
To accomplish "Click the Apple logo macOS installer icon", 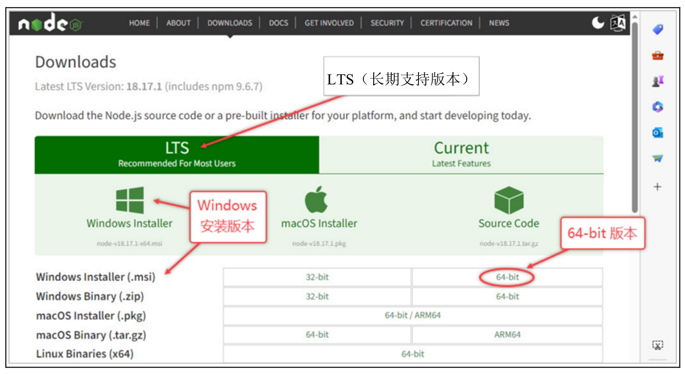I will click(x=316, y=199).
